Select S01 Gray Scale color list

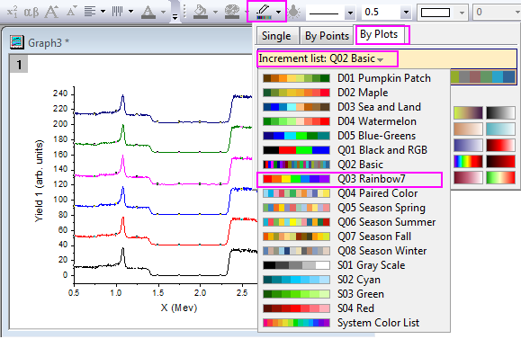click(354, 265)
